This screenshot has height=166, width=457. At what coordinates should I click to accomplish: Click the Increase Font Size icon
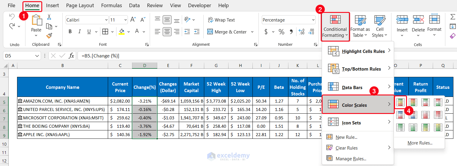coord(134,20)
